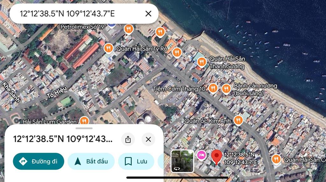326x182 pixels.
Task: Select the Quán Hải Sản Ty Rô restaurant pin
Action: point(109,49)
